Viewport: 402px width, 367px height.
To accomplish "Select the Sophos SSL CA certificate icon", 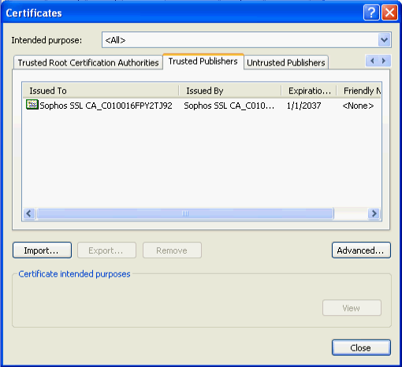I will click(x=32, y=105).
